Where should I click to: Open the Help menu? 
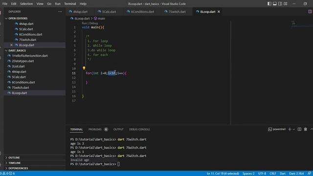pos(83,4)
